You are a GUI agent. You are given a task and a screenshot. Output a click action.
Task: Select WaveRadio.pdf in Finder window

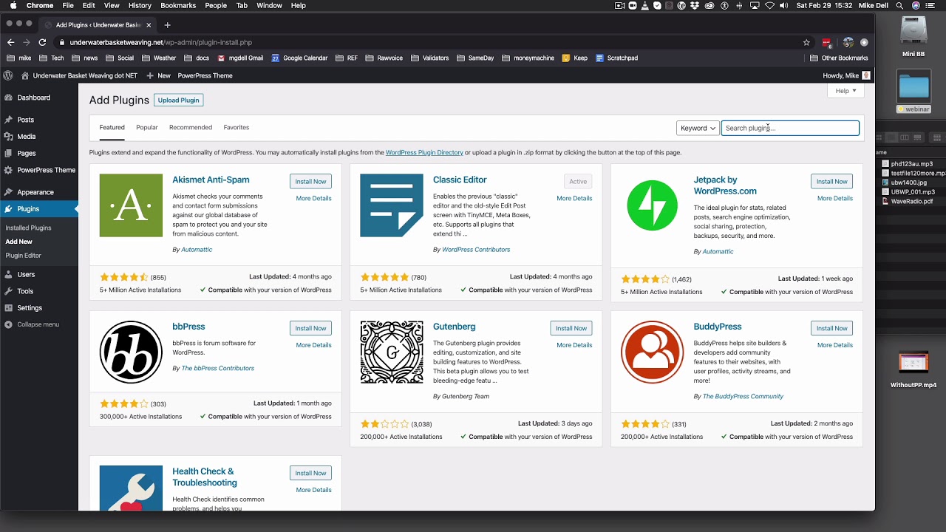pyautogui.click(x=907, y=201)
